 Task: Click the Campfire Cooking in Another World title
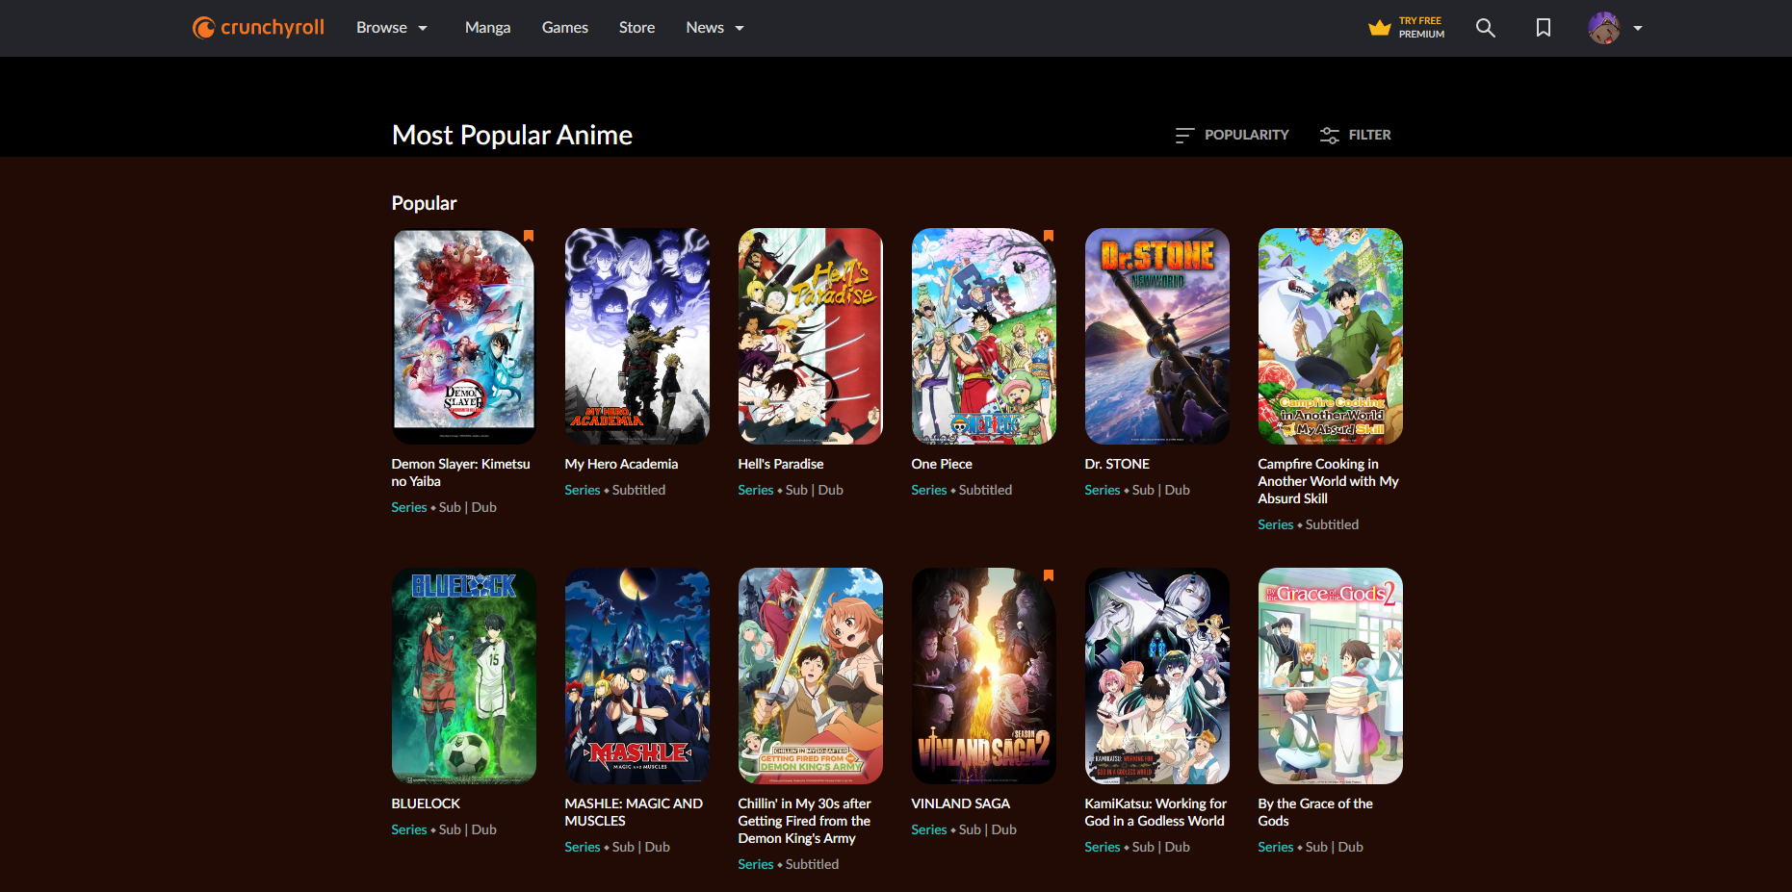pyautogui.click(x=1328, y=481)
